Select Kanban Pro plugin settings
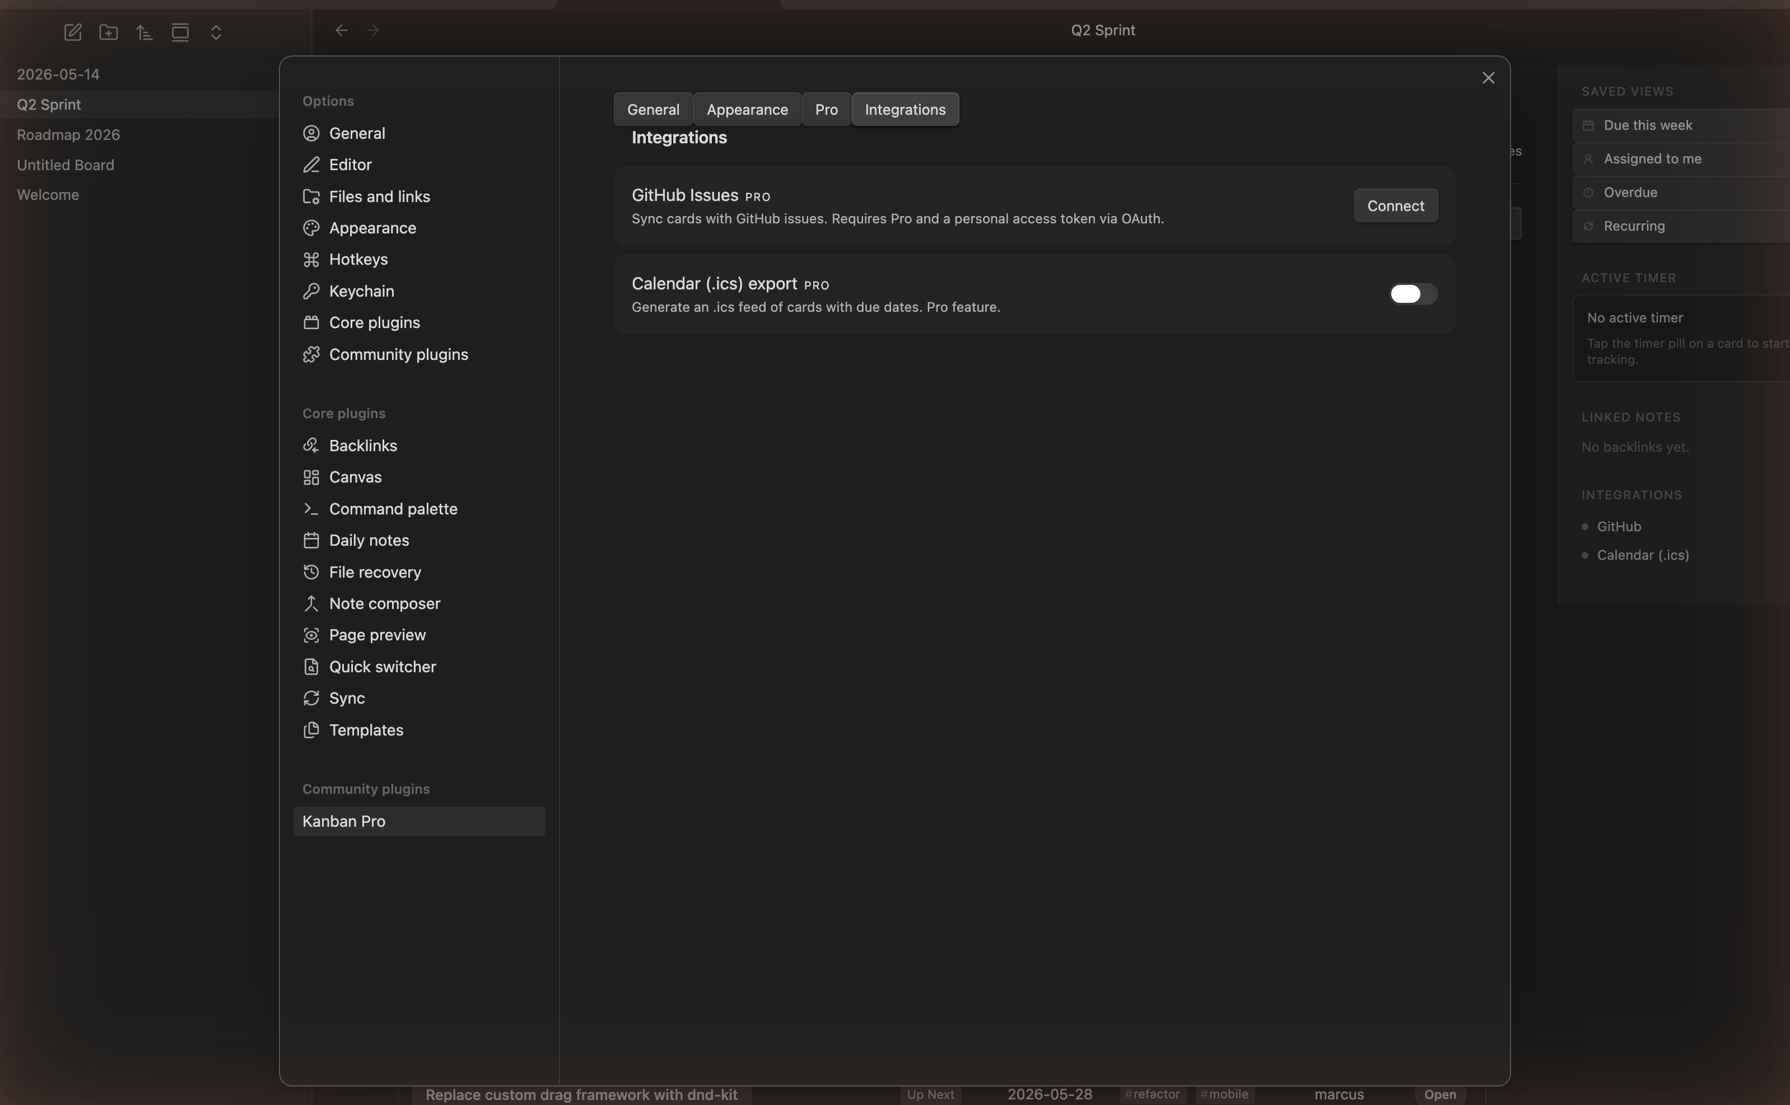The image size is (1790, 1105). pyautogui.click(x=419, y=821)
